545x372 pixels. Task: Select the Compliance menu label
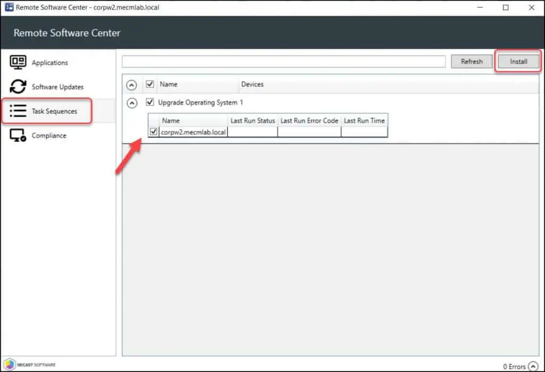click(49, 136)
